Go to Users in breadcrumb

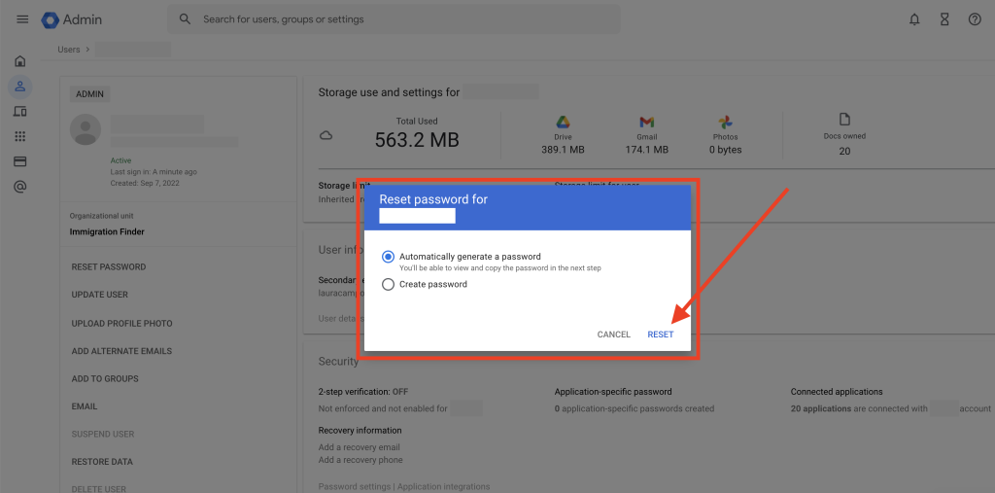(69, 49)
